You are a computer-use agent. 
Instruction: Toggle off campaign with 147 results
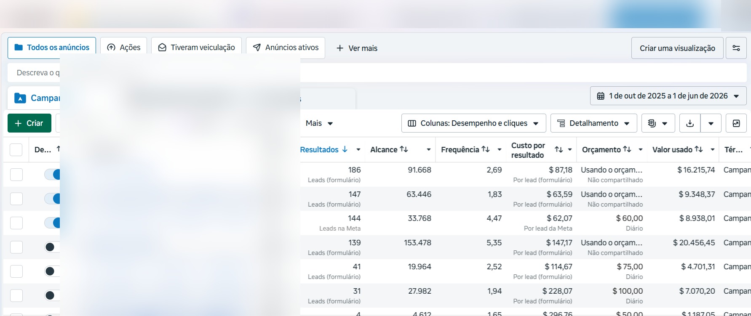(53, 199)
